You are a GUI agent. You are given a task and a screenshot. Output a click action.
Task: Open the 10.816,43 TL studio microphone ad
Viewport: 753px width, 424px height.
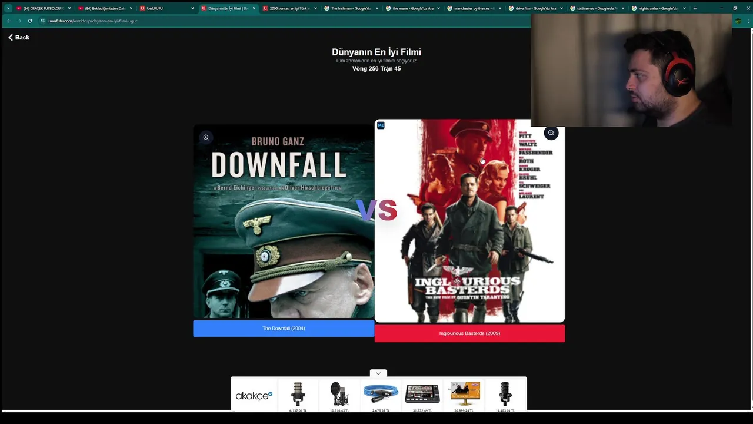pyautogui.click(x=339, y=396)
